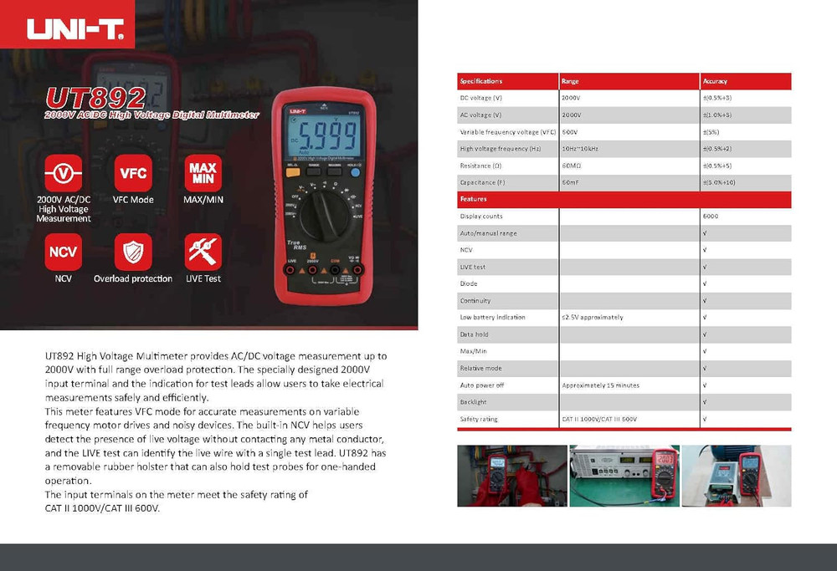The width and height of the screenshot is (837, 571).
Task: Click the Overload protection shield icon
Action: pyautogui.click(x=132, y=251)
